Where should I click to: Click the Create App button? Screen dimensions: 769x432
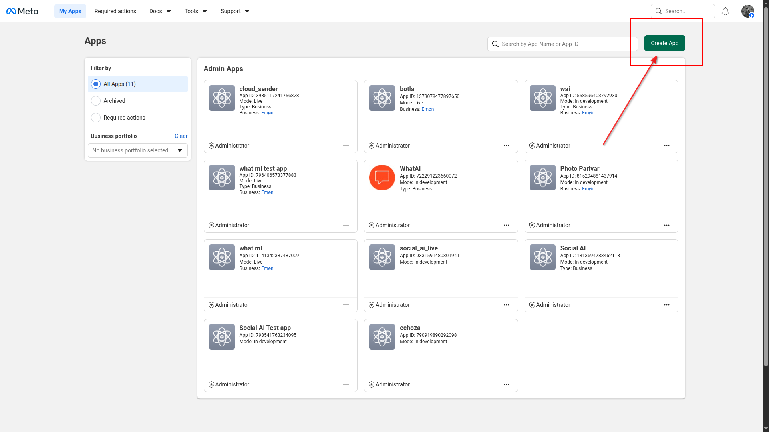pos(664,43)
